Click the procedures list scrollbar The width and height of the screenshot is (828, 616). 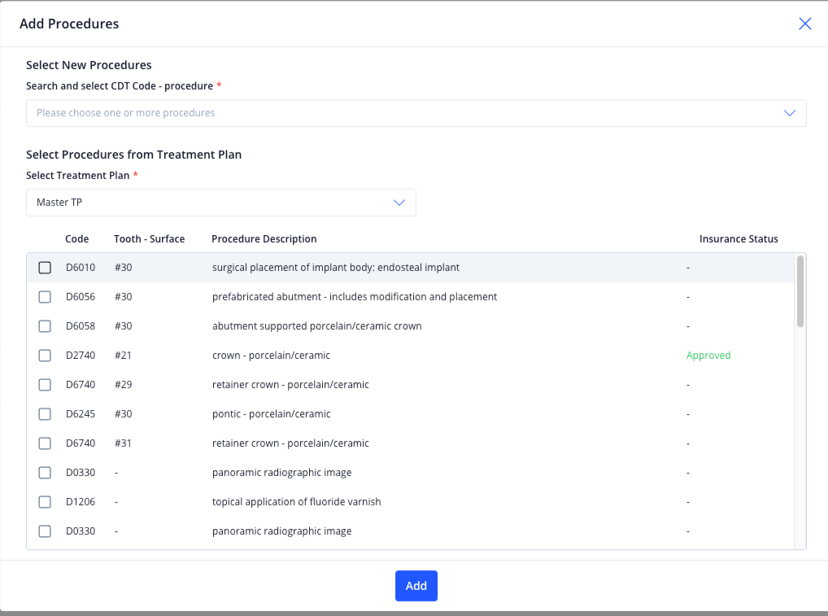click(x=800, y=291)
